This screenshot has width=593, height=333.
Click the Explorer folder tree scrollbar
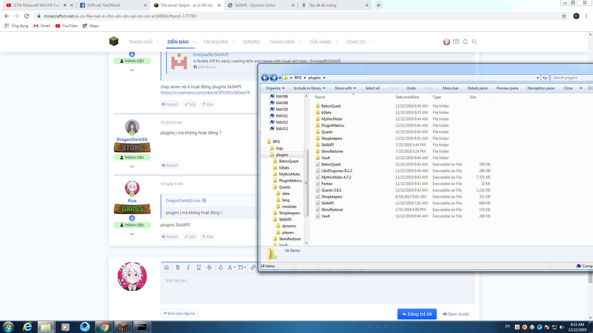coord(306,183)
